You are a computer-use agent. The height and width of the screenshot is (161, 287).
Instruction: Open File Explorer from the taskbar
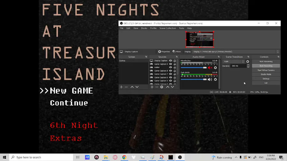tap(106, 157)
